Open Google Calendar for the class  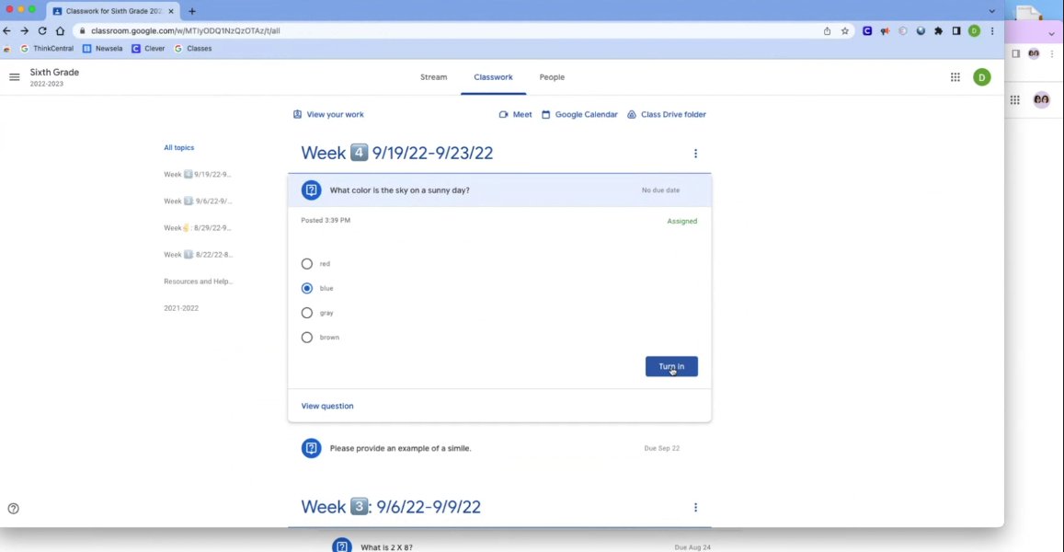click(x=578, y=114)
